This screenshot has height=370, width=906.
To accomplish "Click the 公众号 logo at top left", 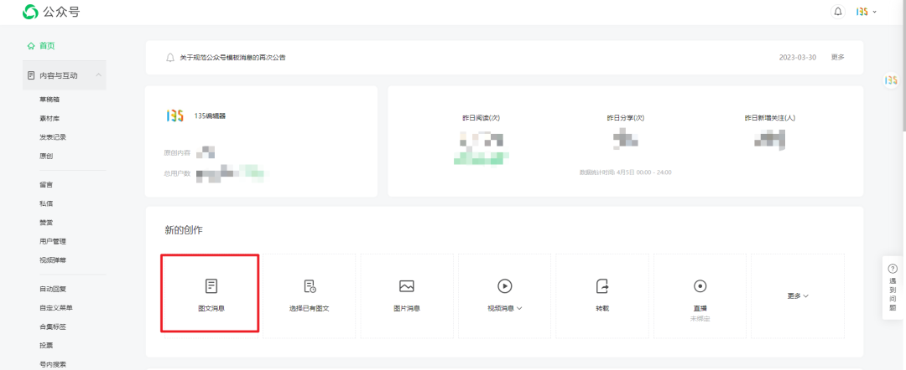I will pos(30,12).
